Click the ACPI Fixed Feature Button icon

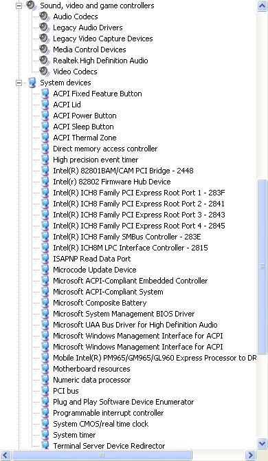tap(45, 94)
